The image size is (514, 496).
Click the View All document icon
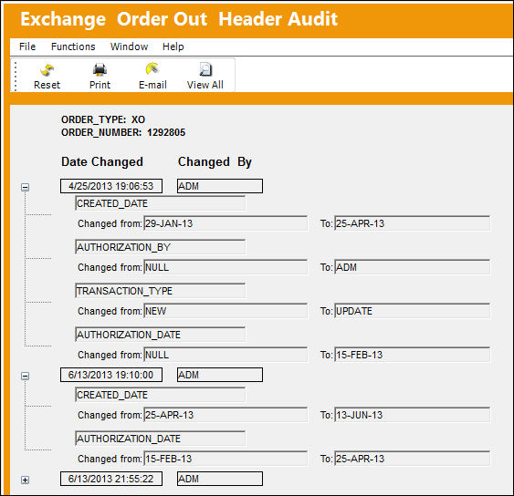pos(205,69)
